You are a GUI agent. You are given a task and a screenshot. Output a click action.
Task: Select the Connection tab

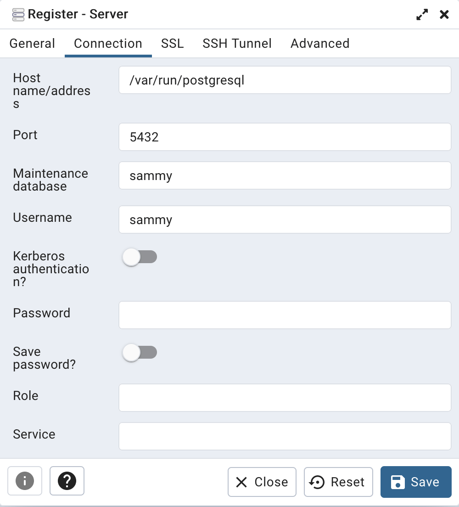108,43
